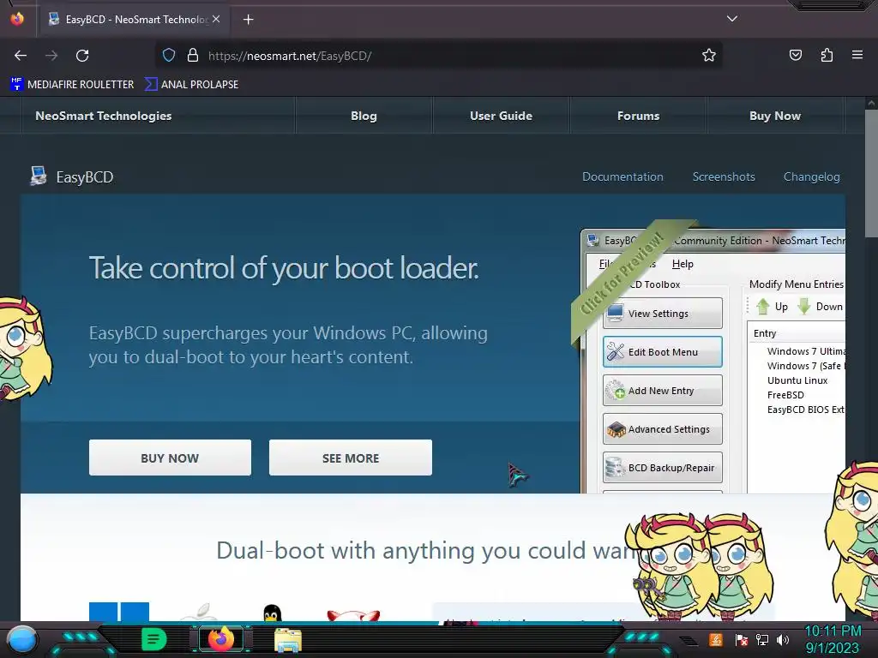Click the orange tray icon

click(x=716, y=639)
